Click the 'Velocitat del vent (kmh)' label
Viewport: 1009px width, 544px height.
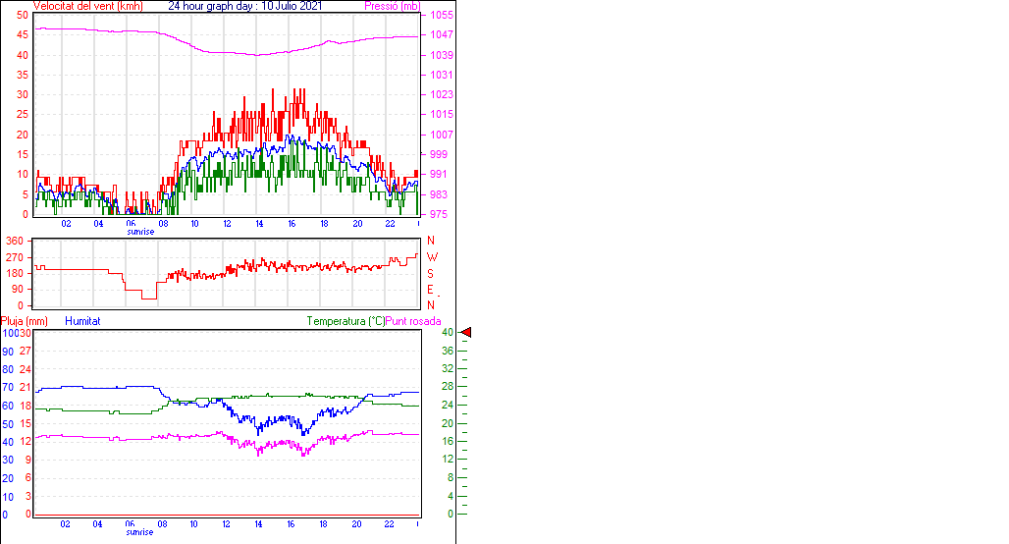pos(74,6)
